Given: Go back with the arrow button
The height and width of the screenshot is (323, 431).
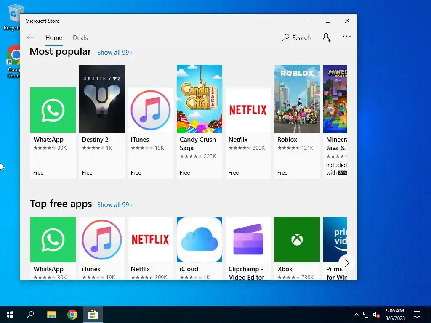Looking at the screenshot, I should 30,37.
